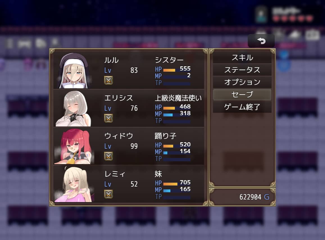Click レミィ's HP bar showing 705

tap(177, 184)
